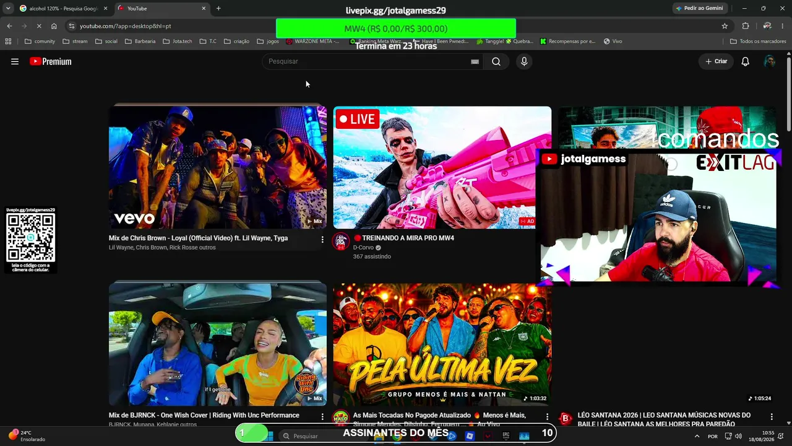
Task: Click the Pedir ao Gemini button
Action: tap(699, 9)
